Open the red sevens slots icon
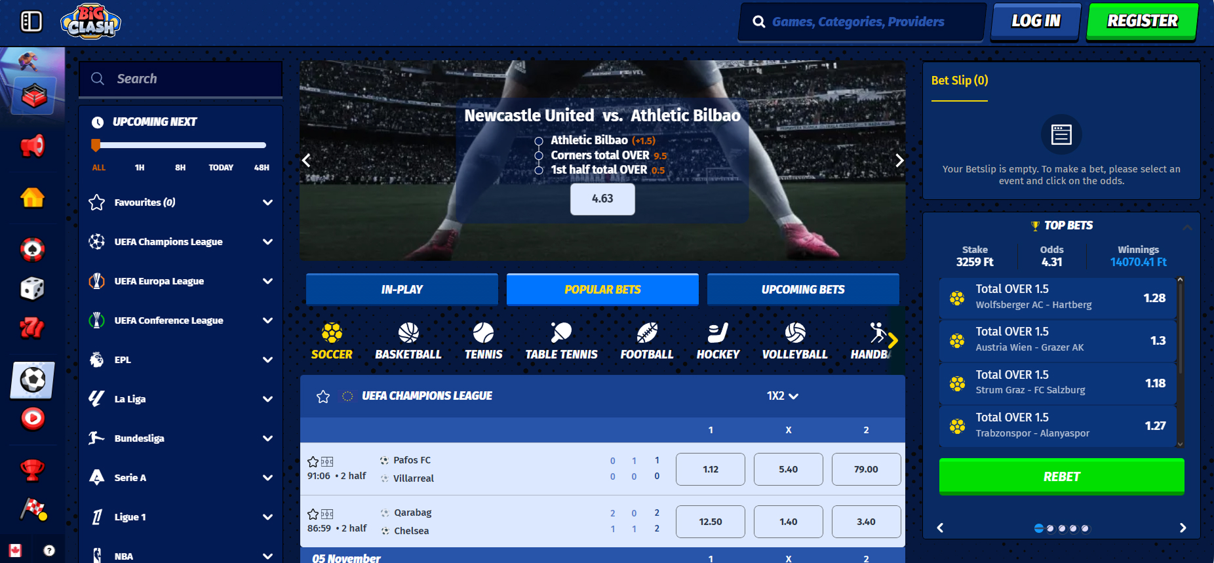This screenshot has width=1214, height=563. point(32,328)
